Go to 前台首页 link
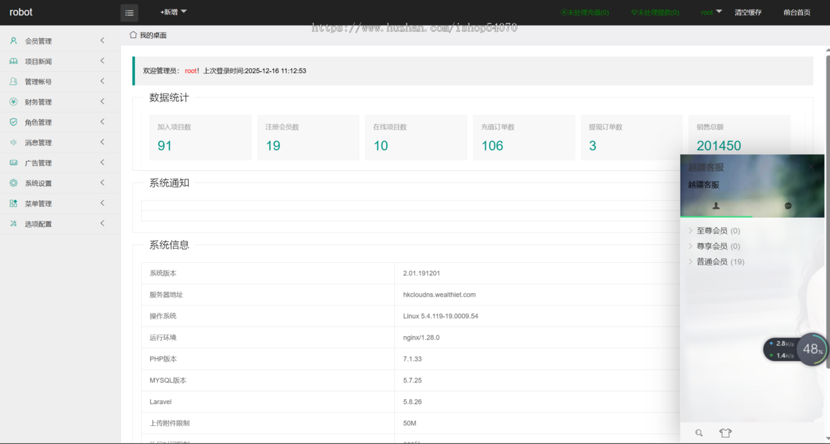 [797, 12]
